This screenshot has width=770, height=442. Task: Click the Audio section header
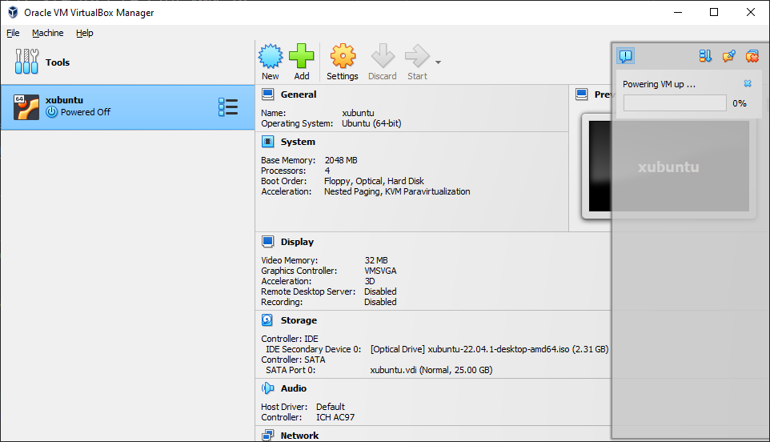tap(294, 388)
